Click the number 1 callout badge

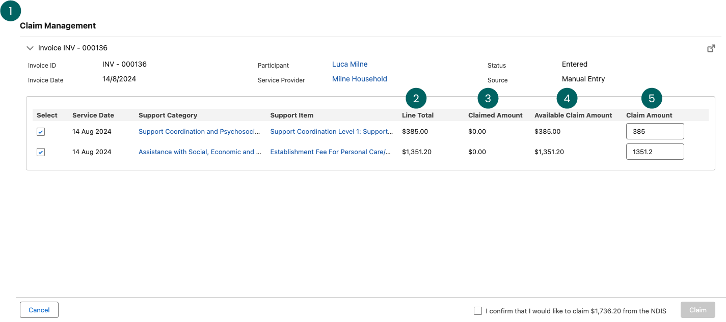pos(11,11)
